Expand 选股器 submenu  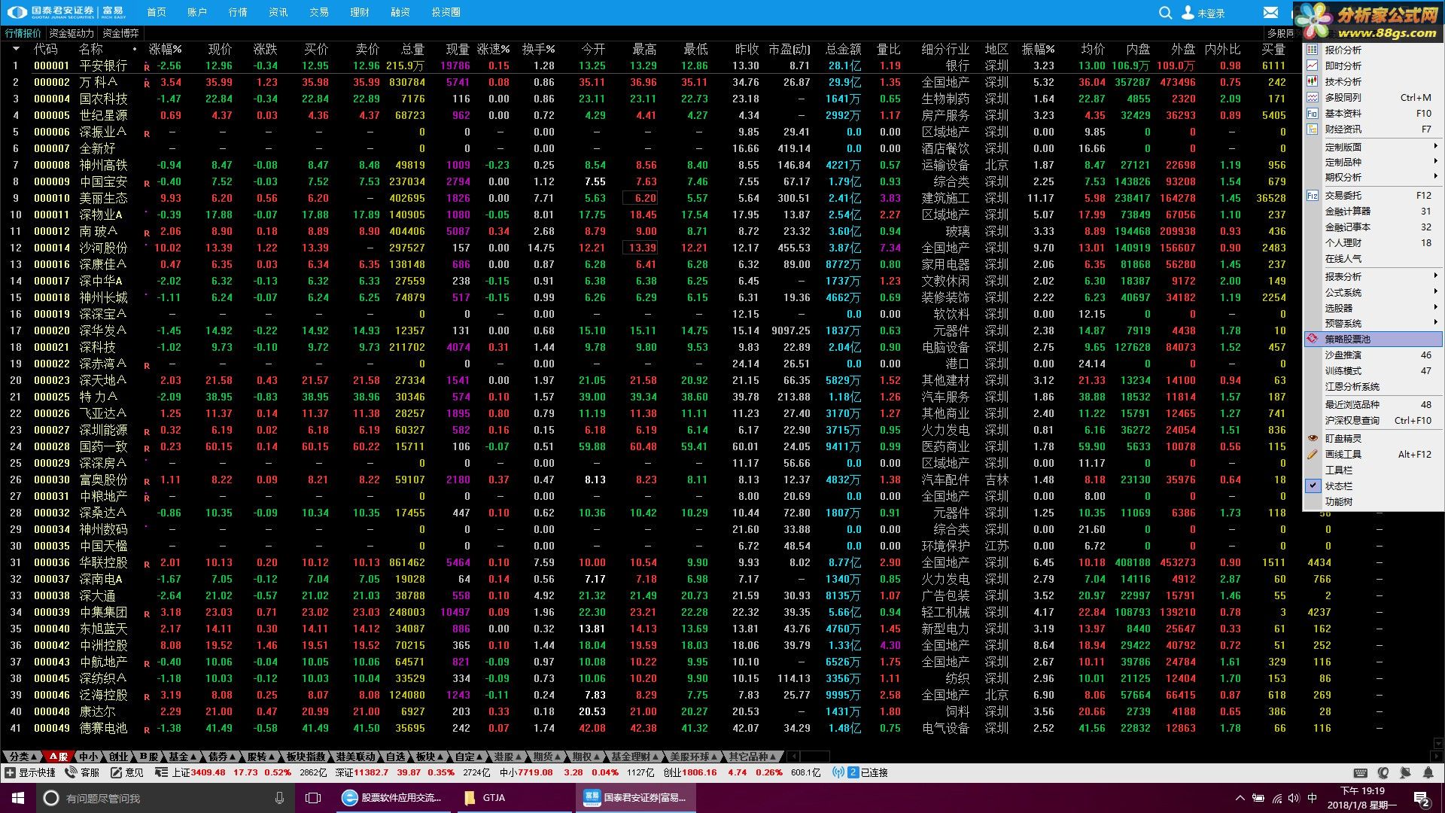point(1373,308)
